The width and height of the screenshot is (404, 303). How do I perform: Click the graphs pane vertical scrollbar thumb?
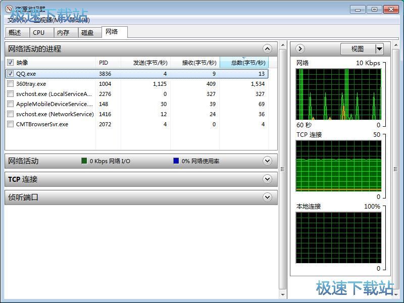click(x=395, y=169)
